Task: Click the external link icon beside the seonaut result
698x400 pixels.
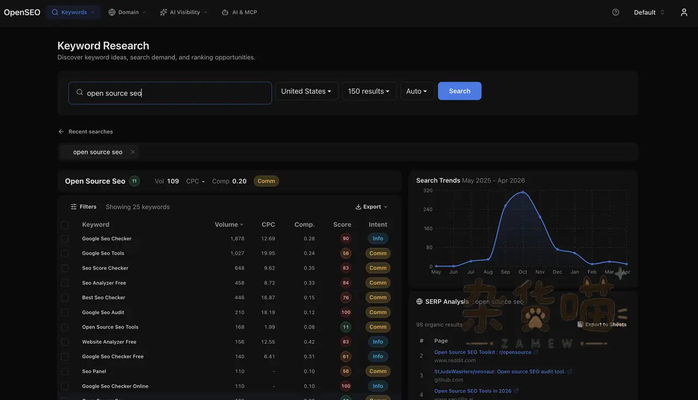Action: click(570, 372)
